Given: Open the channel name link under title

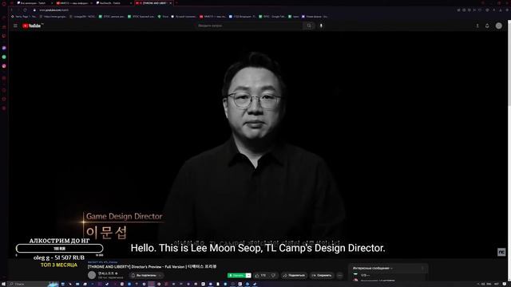Looking at the screenshot, I should point(106,273).
